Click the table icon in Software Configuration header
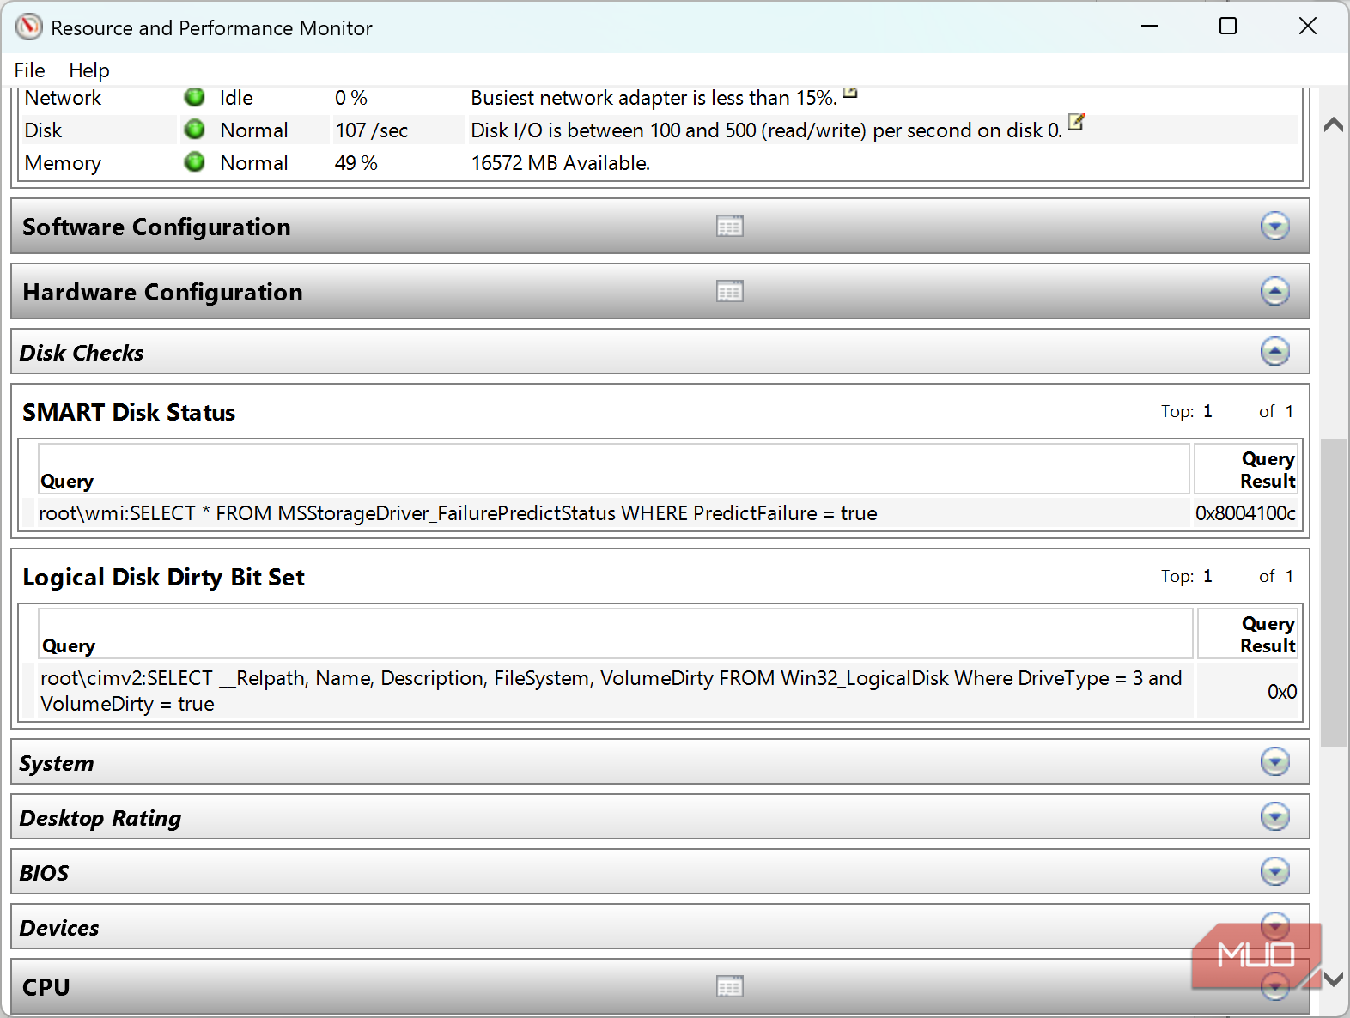This screenshot has width=1350, height=1018. coord(730,227)
